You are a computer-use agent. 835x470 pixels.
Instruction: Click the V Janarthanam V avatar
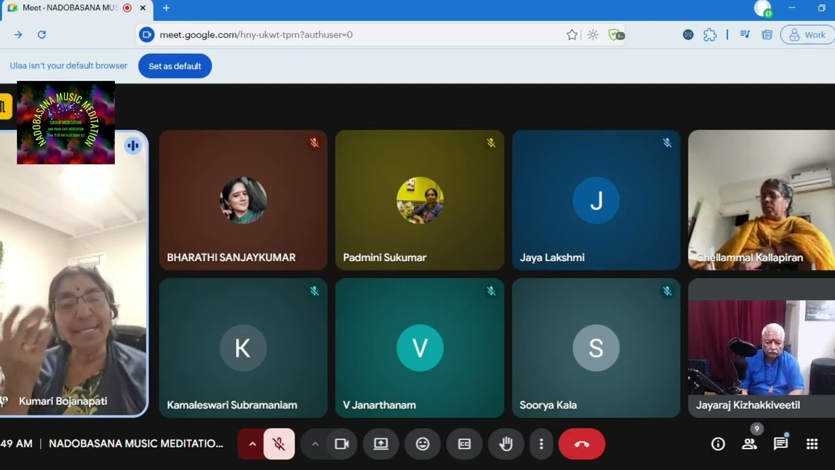tap(419, 348)
